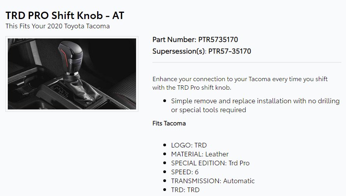Screen dimensions: 346x196
Task: Click the TRD PRO shift knob product image
Action: (x=72, y=74)
